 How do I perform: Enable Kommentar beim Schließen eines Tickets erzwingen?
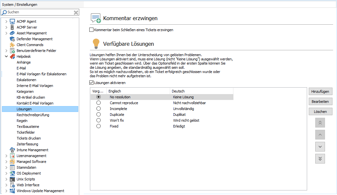point(91,30)
